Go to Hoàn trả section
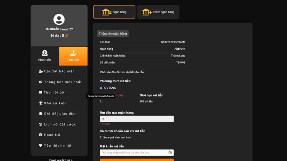This screenshot has height=161, width=287. (52, 135)
